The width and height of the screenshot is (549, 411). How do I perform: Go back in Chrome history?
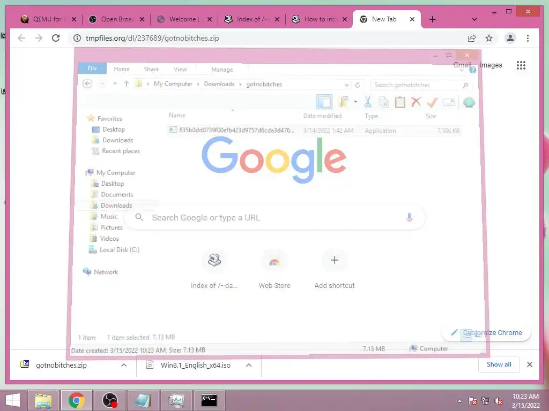(x=21, y=38)
